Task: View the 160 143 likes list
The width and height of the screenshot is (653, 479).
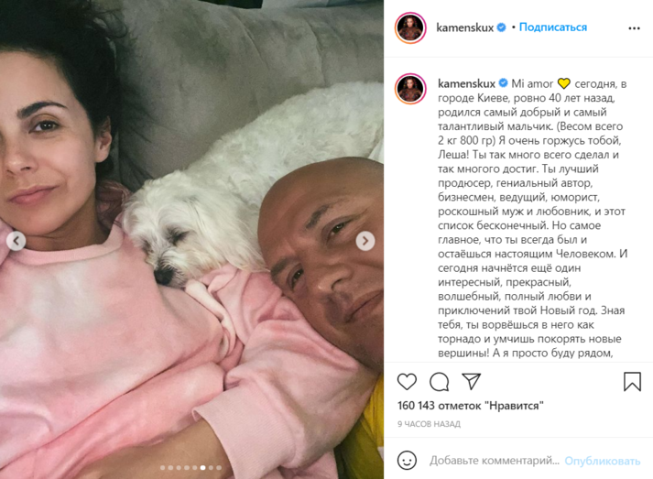Action: [x=471, y=406]
